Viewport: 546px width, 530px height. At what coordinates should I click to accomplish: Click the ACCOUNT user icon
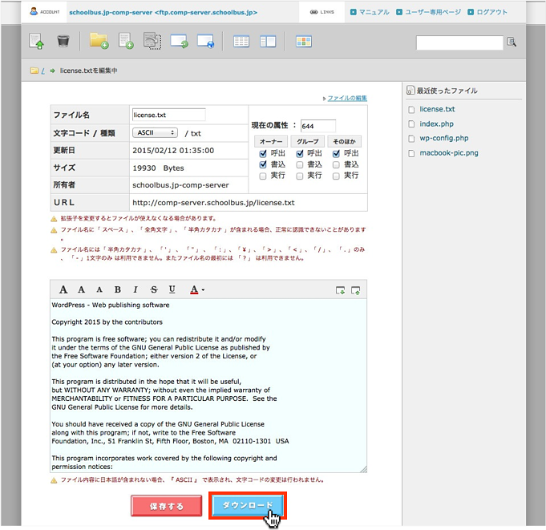[34, 11]
